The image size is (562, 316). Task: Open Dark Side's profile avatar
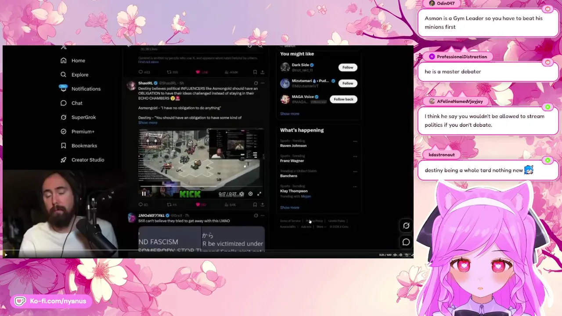tap(285, 67)
